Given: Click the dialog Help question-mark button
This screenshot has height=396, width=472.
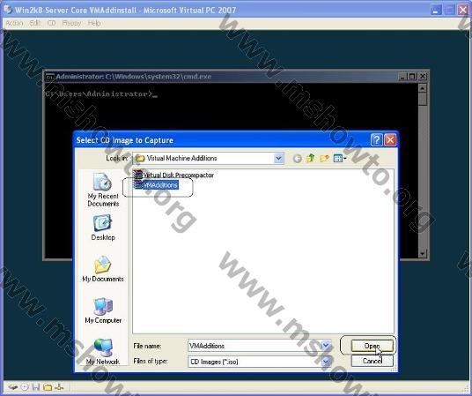Looking at the screenshot, I should pos(377,140).
